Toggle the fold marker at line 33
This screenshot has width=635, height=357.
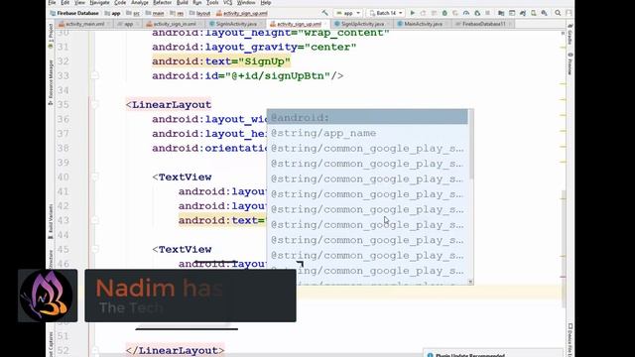(x=95, y=75)
